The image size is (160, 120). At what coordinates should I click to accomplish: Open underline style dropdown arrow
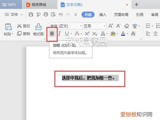pos(71,34)
